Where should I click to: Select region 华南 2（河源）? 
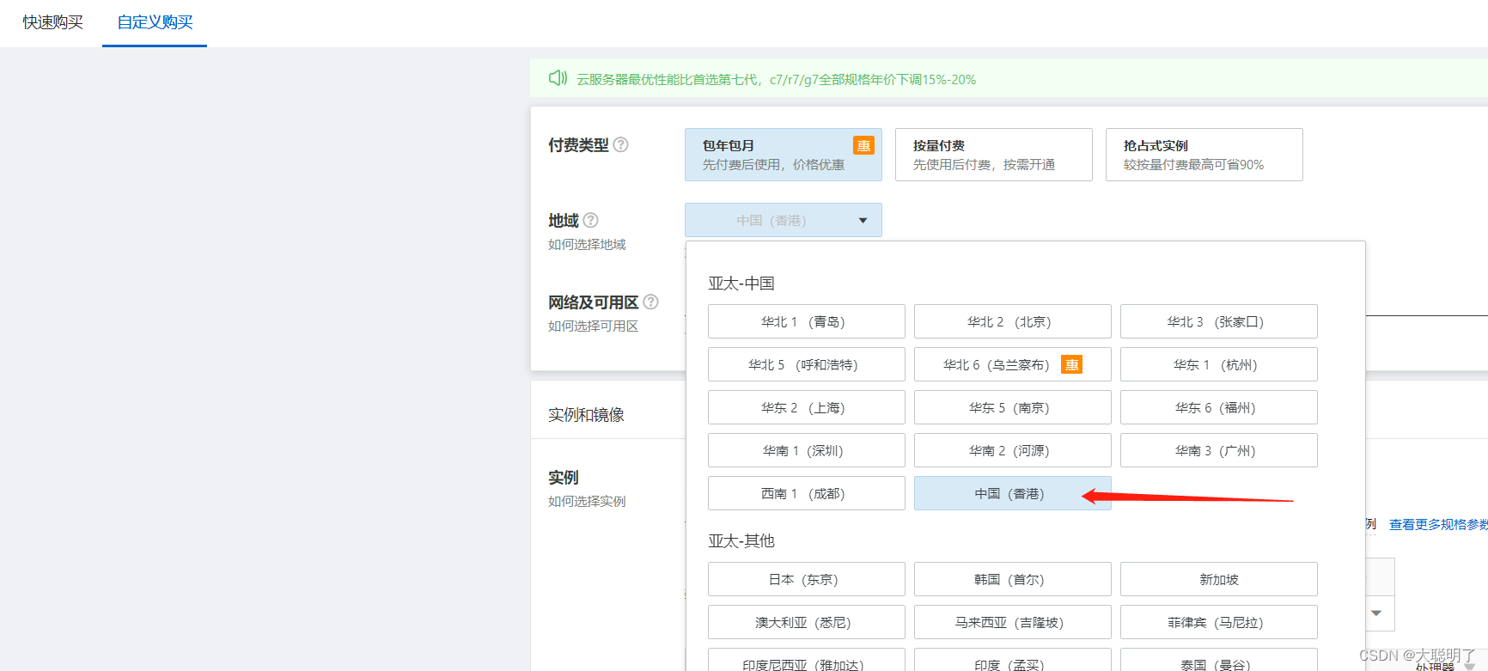(1013, 450)
